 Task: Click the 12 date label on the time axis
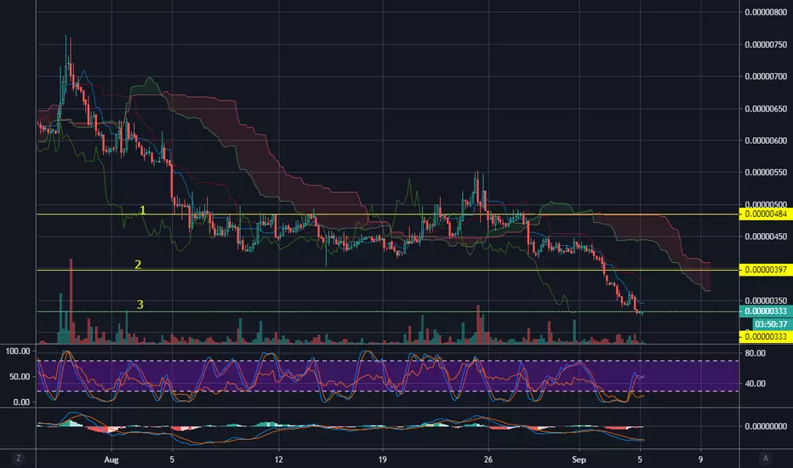(278, 459)
